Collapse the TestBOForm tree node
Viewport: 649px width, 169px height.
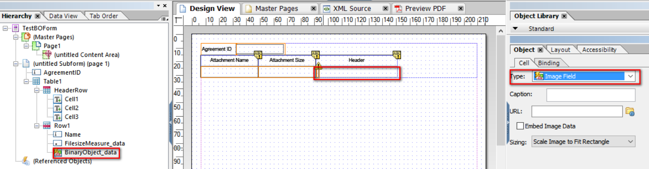coord(6,28)
